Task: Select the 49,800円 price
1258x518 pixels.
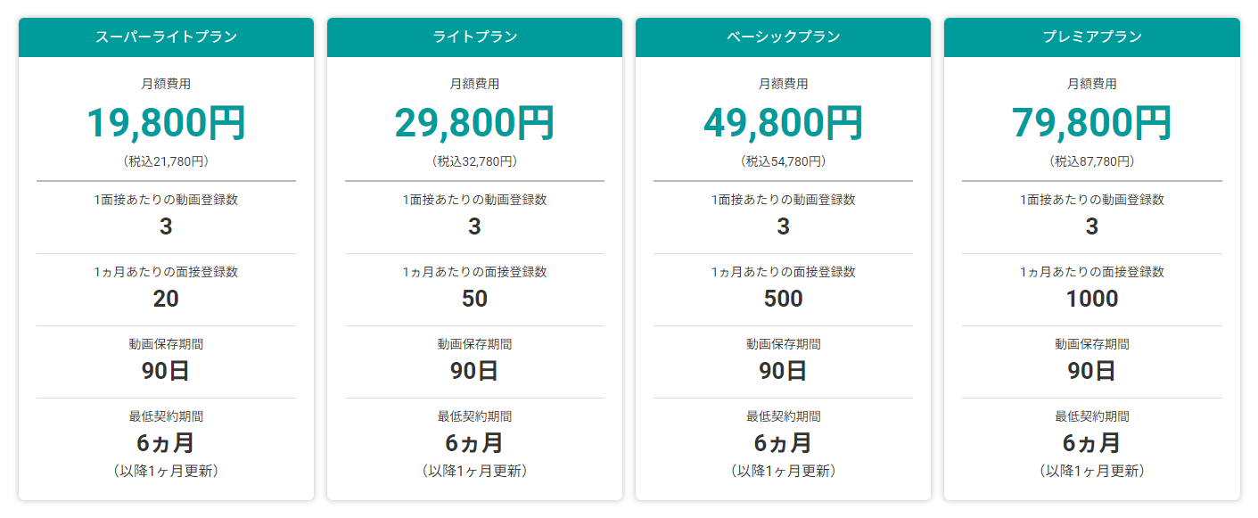Action: [x=783, y=123]
